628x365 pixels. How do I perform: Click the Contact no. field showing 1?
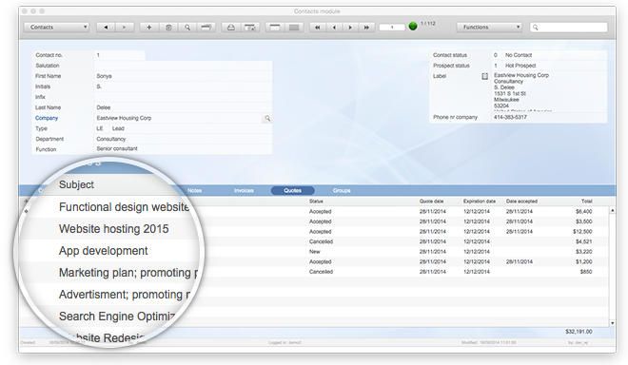coord(120,55)
